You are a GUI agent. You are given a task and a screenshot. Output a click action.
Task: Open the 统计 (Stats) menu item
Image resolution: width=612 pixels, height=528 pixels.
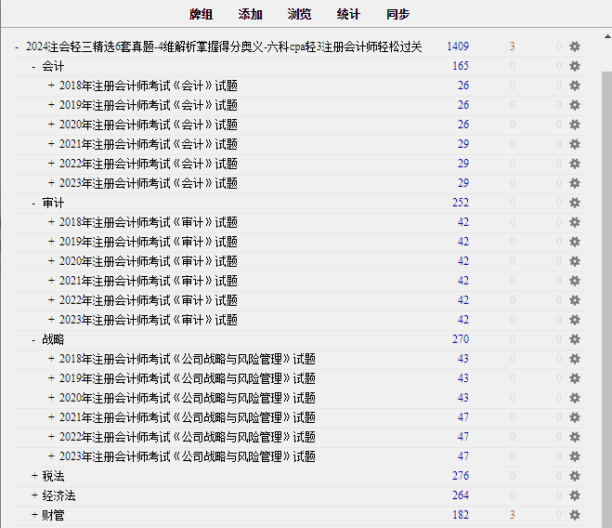(x=348, y=15)
